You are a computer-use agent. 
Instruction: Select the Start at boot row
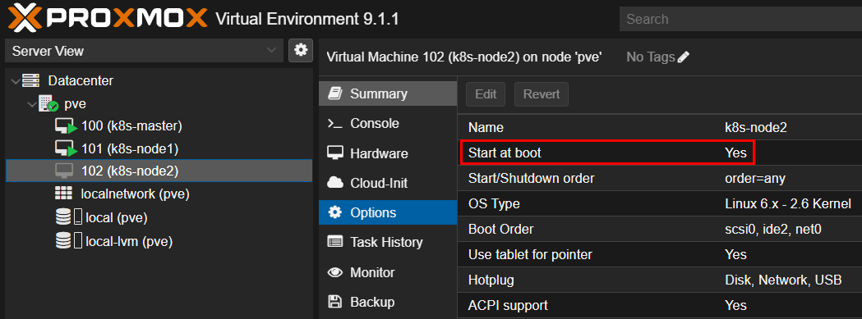tap(660, 153)
